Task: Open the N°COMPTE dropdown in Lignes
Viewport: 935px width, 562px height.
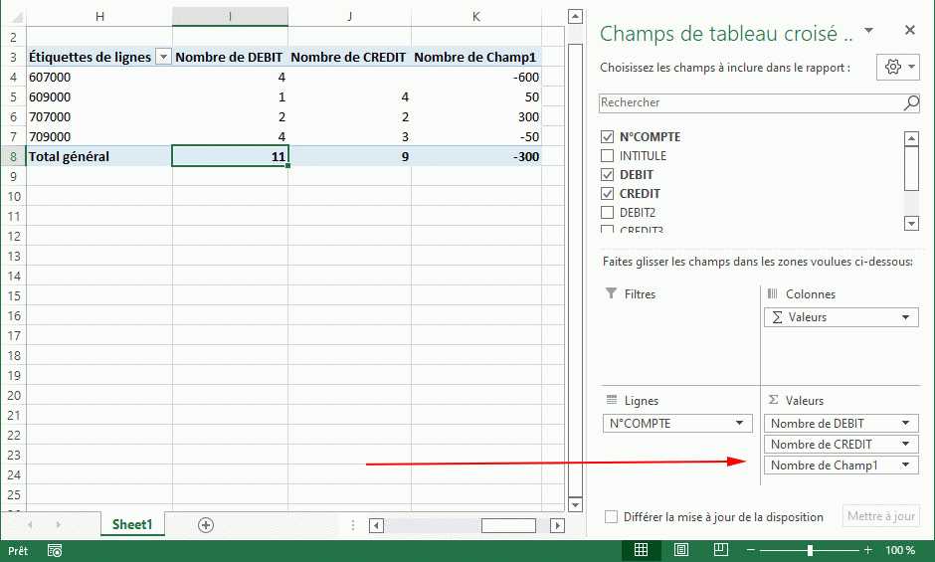Action: (739, 423)
